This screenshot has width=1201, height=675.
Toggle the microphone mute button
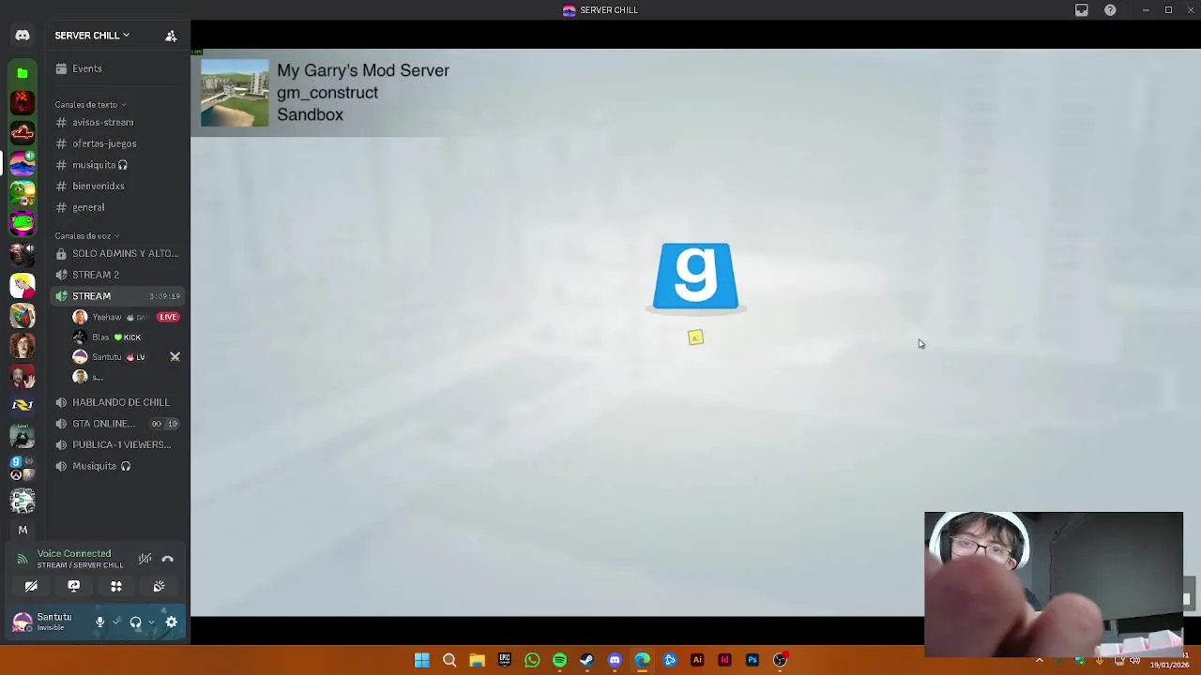(99, 622)
